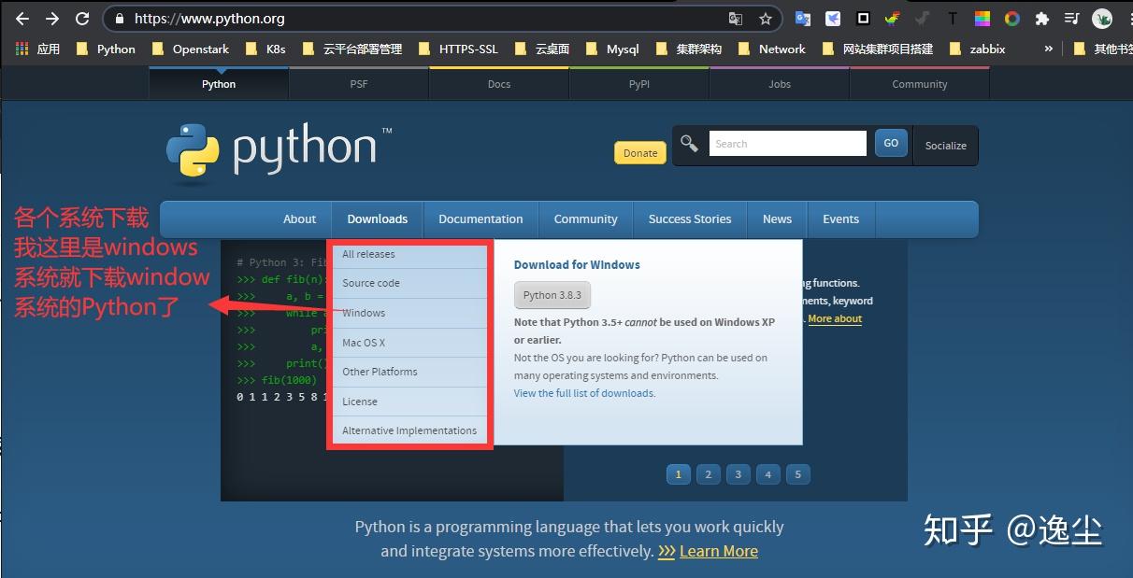This screenshot has width=1133, height=578.
Task: Switch to the Docs top tab
Action: [x=499, y=84]
